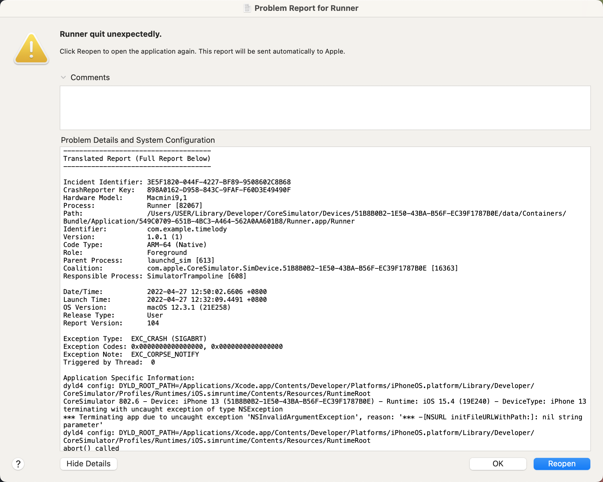Image resolution: width=603 pixels, height=482 pixels.
Task: Click the yellow warning triangle icon
Action: click(x=31, y=49)
